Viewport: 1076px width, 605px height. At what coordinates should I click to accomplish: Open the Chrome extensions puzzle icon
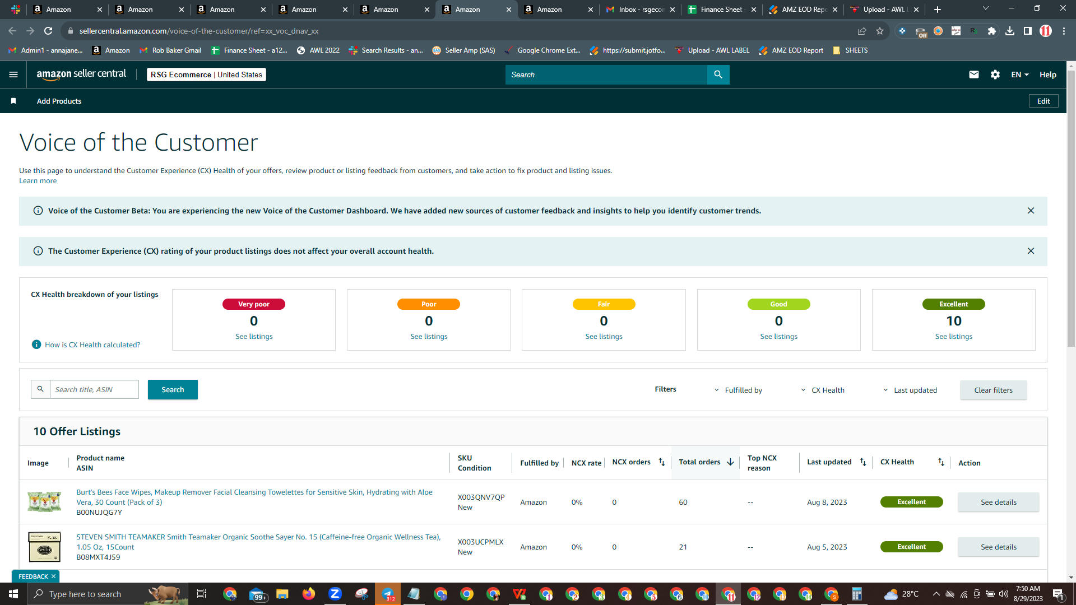click(992, 31)
